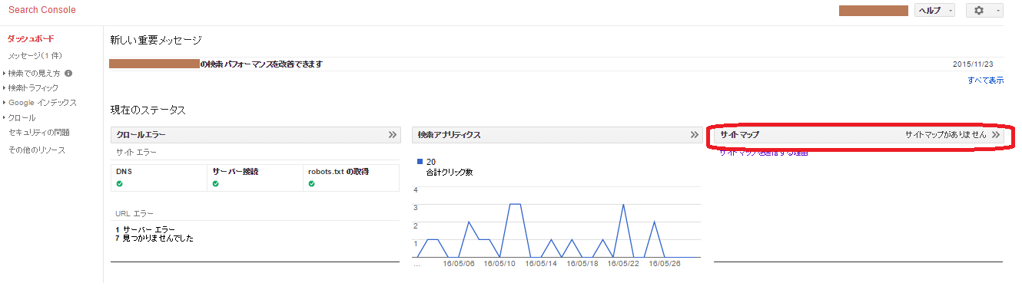The image size is (1022, 306).
Task: Click green check under robots.txt の取得
Action: coord(311,183)
